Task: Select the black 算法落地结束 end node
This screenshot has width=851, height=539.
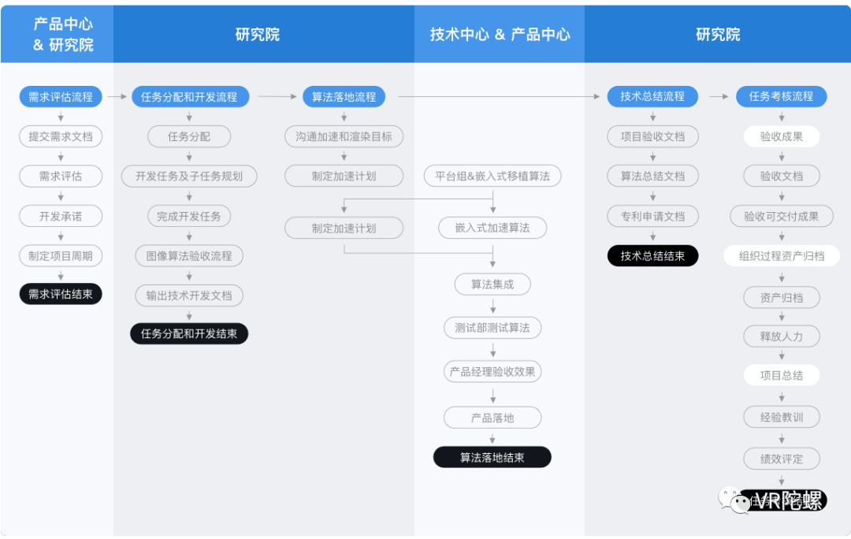Action: (492, 457)
